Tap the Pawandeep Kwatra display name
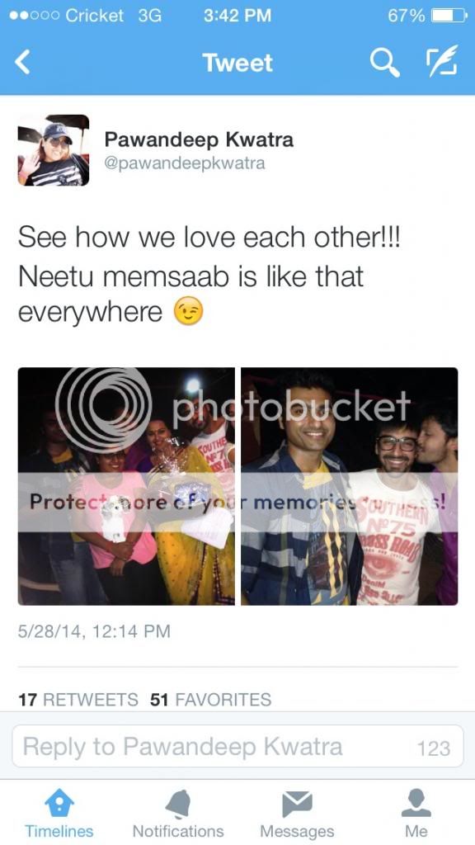This screenshot has width=475, height=845. [199, 139]
